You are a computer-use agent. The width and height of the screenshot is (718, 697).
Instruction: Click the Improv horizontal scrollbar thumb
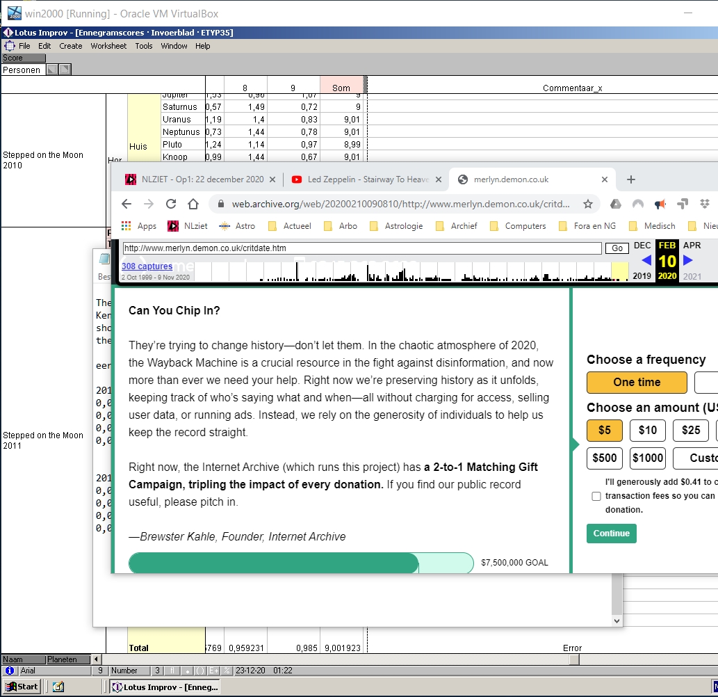[574, 659]
